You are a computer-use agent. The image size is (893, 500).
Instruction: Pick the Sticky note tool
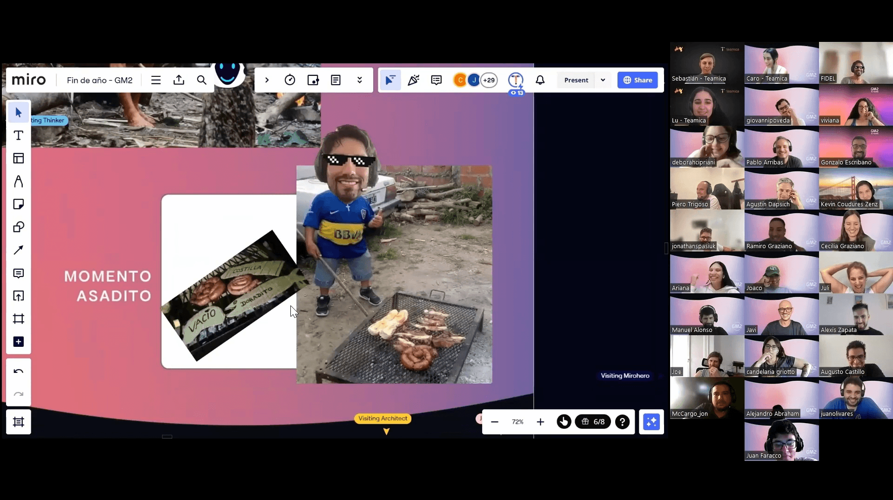19,204
